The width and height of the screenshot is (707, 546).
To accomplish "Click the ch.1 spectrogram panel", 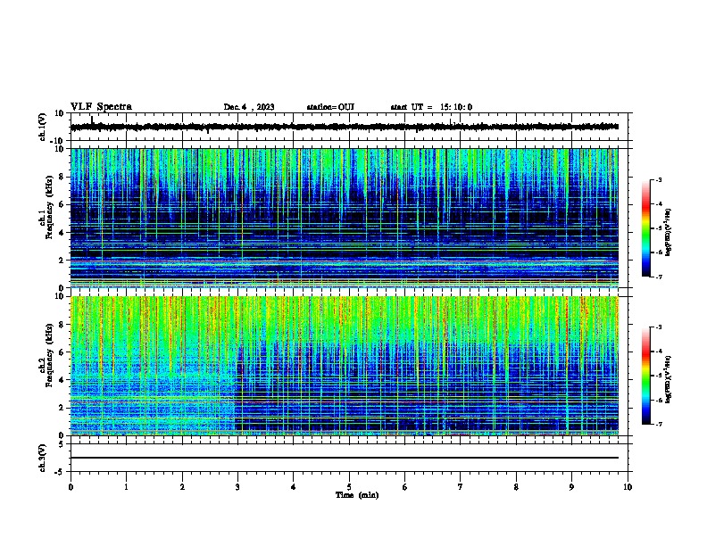I will point(345,218).
